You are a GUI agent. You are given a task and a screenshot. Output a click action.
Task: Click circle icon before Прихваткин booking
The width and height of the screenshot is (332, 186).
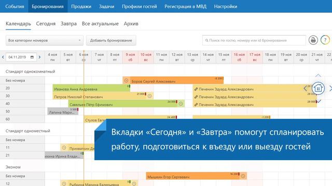(x=64, y=148)
